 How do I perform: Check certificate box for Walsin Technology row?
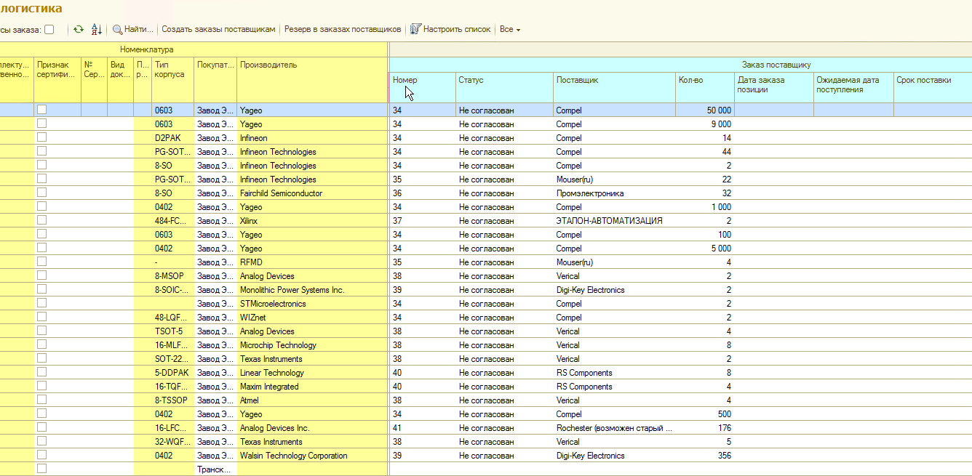coord(42,455)
